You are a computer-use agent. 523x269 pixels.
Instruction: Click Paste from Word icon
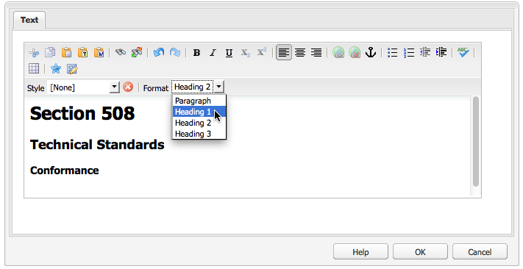click(x=99, y=53)
